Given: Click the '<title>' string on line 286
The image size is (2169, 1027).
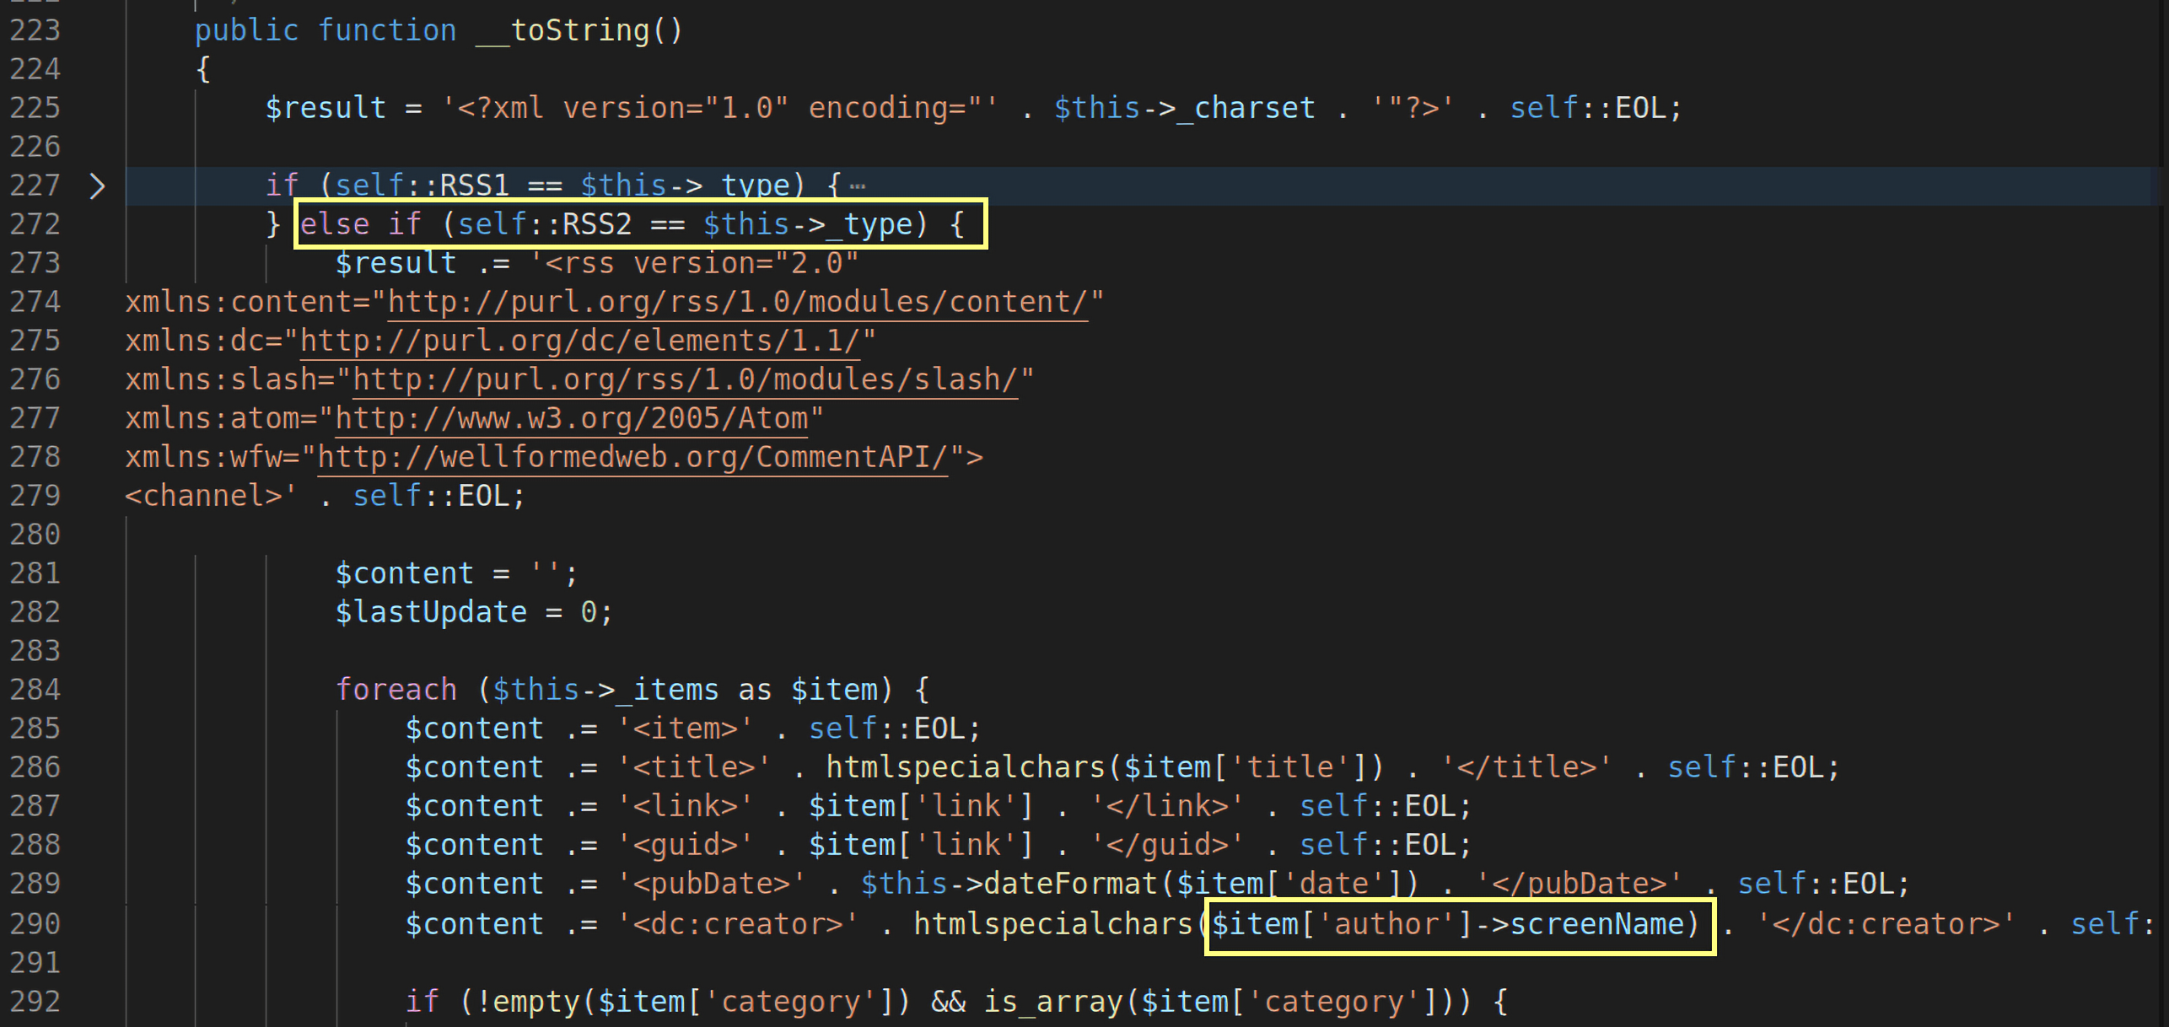Looking at the screenshot, I should pos(694,767).
